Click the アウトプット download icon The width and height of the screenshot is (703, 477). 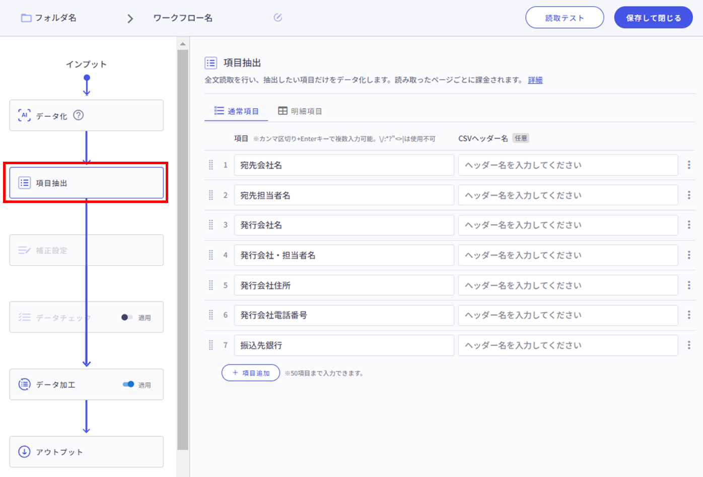[x=24, y=452]
